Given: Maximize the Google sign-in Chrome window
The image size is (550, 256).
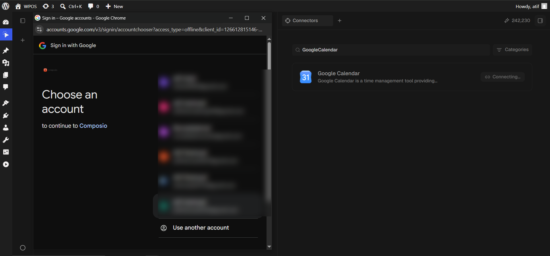Looking at the screenshot, I should tap(247, 18).
